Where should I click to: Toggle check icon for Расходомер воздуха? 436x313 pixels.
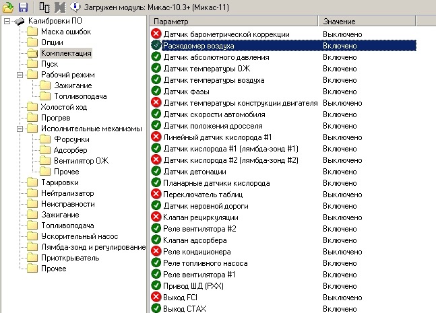(156, 45)
